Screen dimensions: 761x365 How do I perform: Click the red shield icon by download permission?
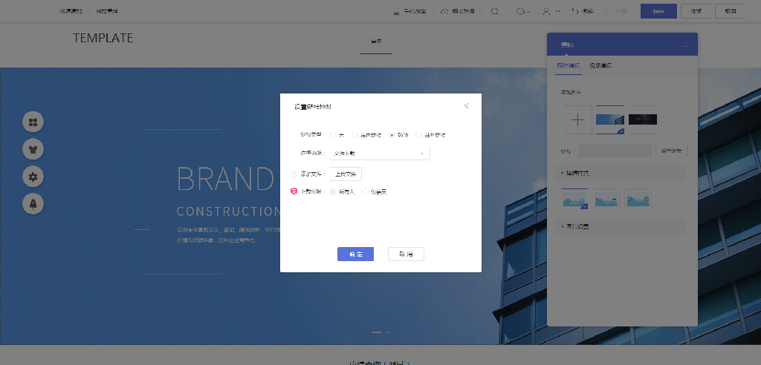293,191
